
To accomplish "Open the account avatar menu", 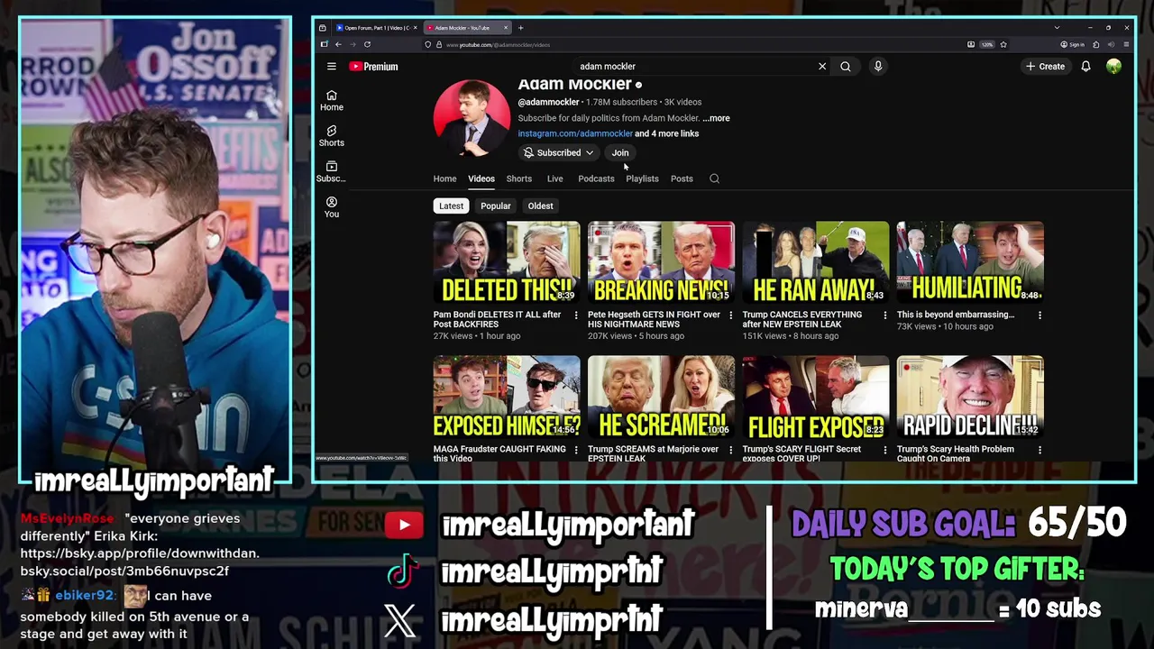I will point(1114,67).
